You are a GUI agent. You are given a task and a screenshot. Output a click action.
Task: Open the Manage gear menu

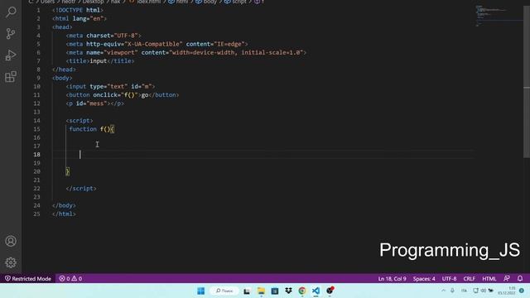pyautogui.click(x=11, y=262)
